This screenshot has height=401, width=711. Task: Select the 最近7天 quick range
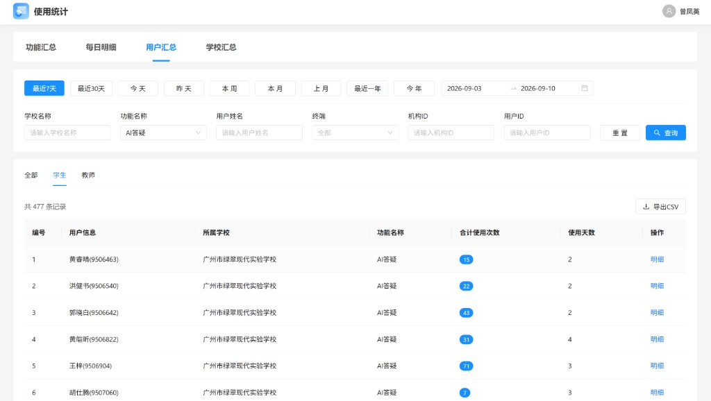click(x=44, y=88)
